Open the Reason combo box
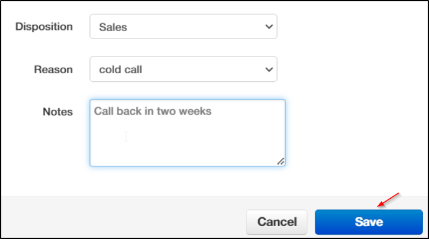Image resolution: width=429 pixels, height=239 pixels. [x=183, y=69]
